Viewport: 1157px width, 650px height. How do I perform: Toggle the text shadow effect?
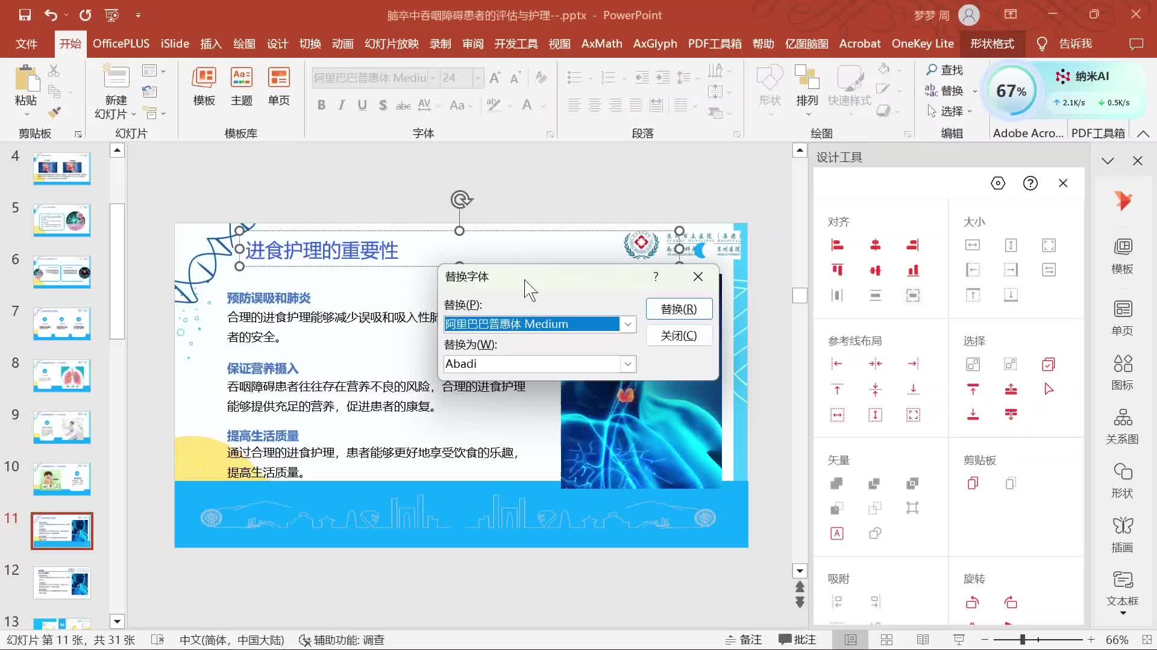[383, 105]
